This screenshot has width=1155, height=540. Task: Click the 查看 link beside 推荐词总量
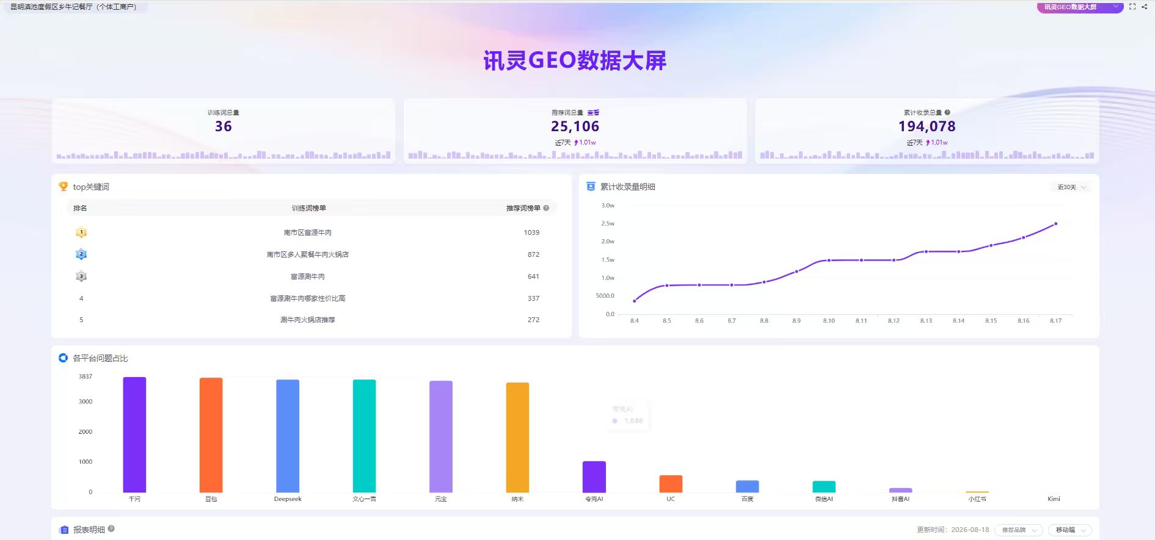coord(593,113)
